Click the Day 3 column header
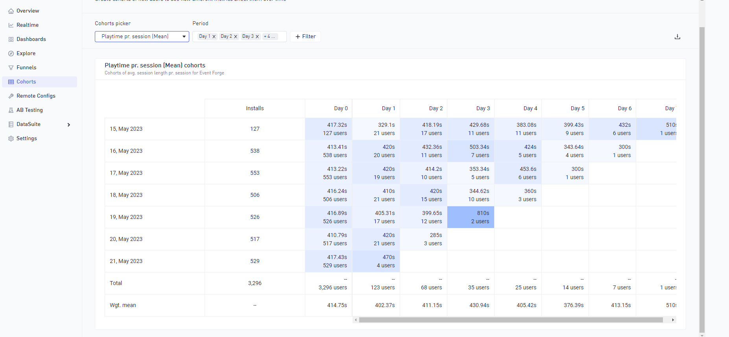Screen dimensions: 729x337 click(x=471, y=108)
